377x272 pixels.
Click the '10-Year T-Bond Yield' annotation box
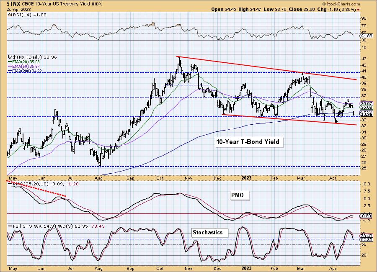point(248,142)
